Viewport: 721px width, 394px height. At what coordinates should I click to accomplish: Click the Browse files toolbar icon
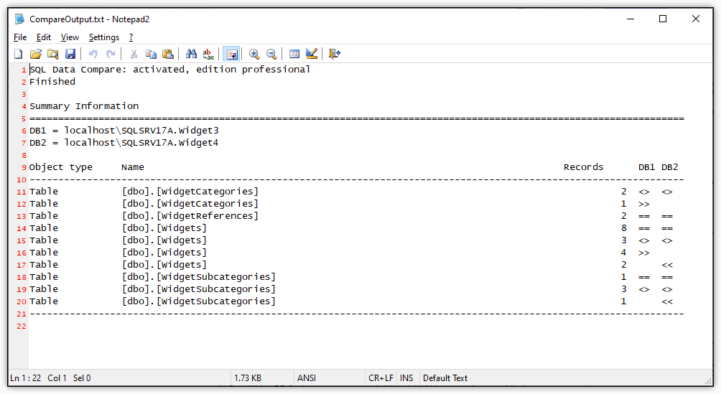tap(53, 54)
